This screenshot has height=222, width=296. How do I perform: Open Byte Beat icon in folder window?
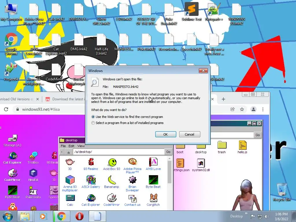[153, 182]
